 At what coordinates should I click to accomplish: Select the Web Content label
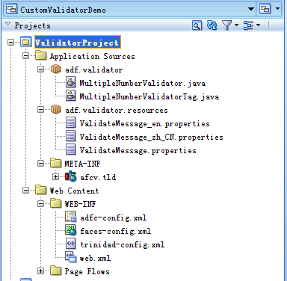[x=74, y=191]
